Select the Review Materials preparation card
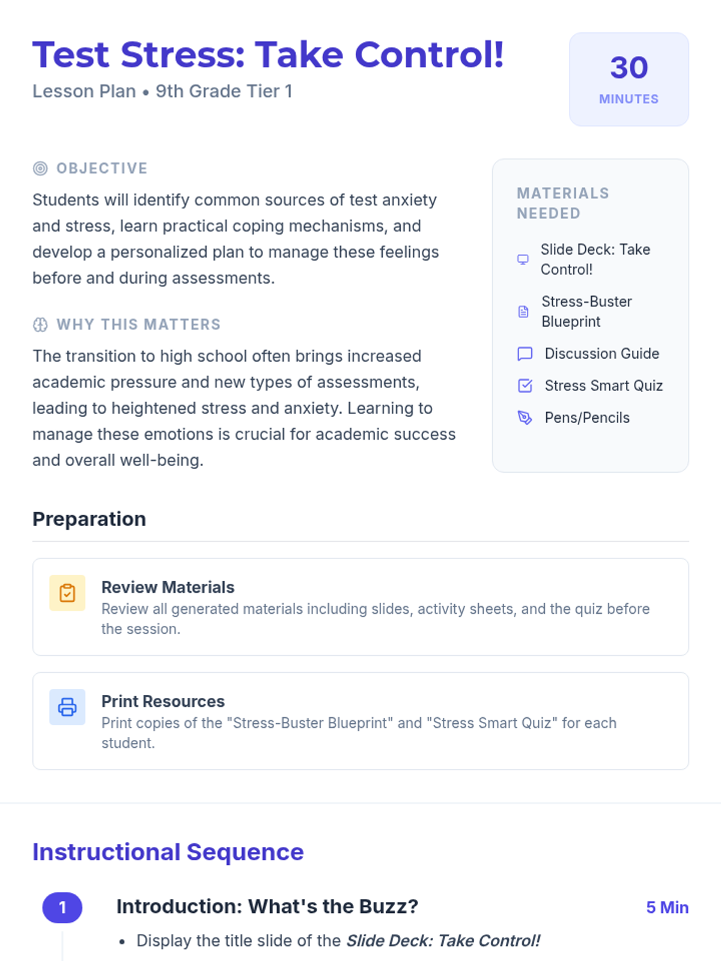721x961 pixels. [360, 607]
